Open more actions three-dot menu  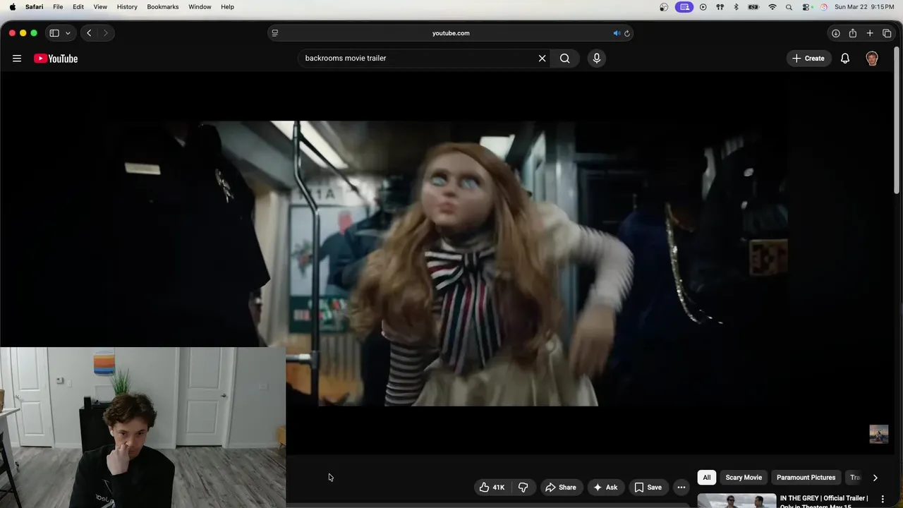click(x=681, y=488)
